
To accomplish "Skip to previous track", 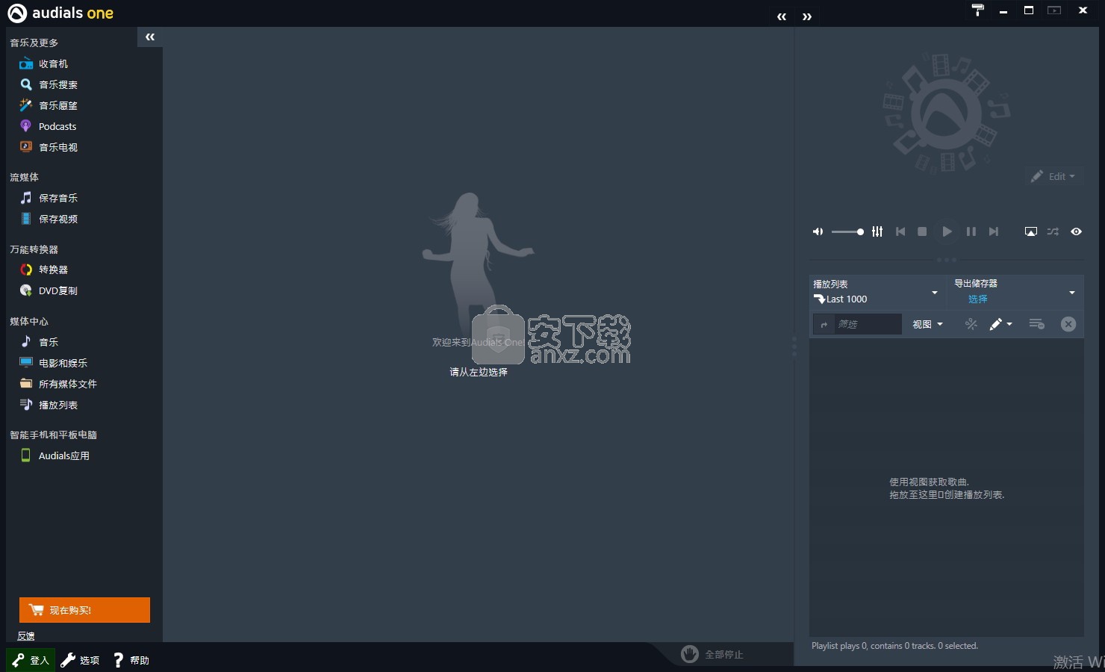I will tap(900, 231).
